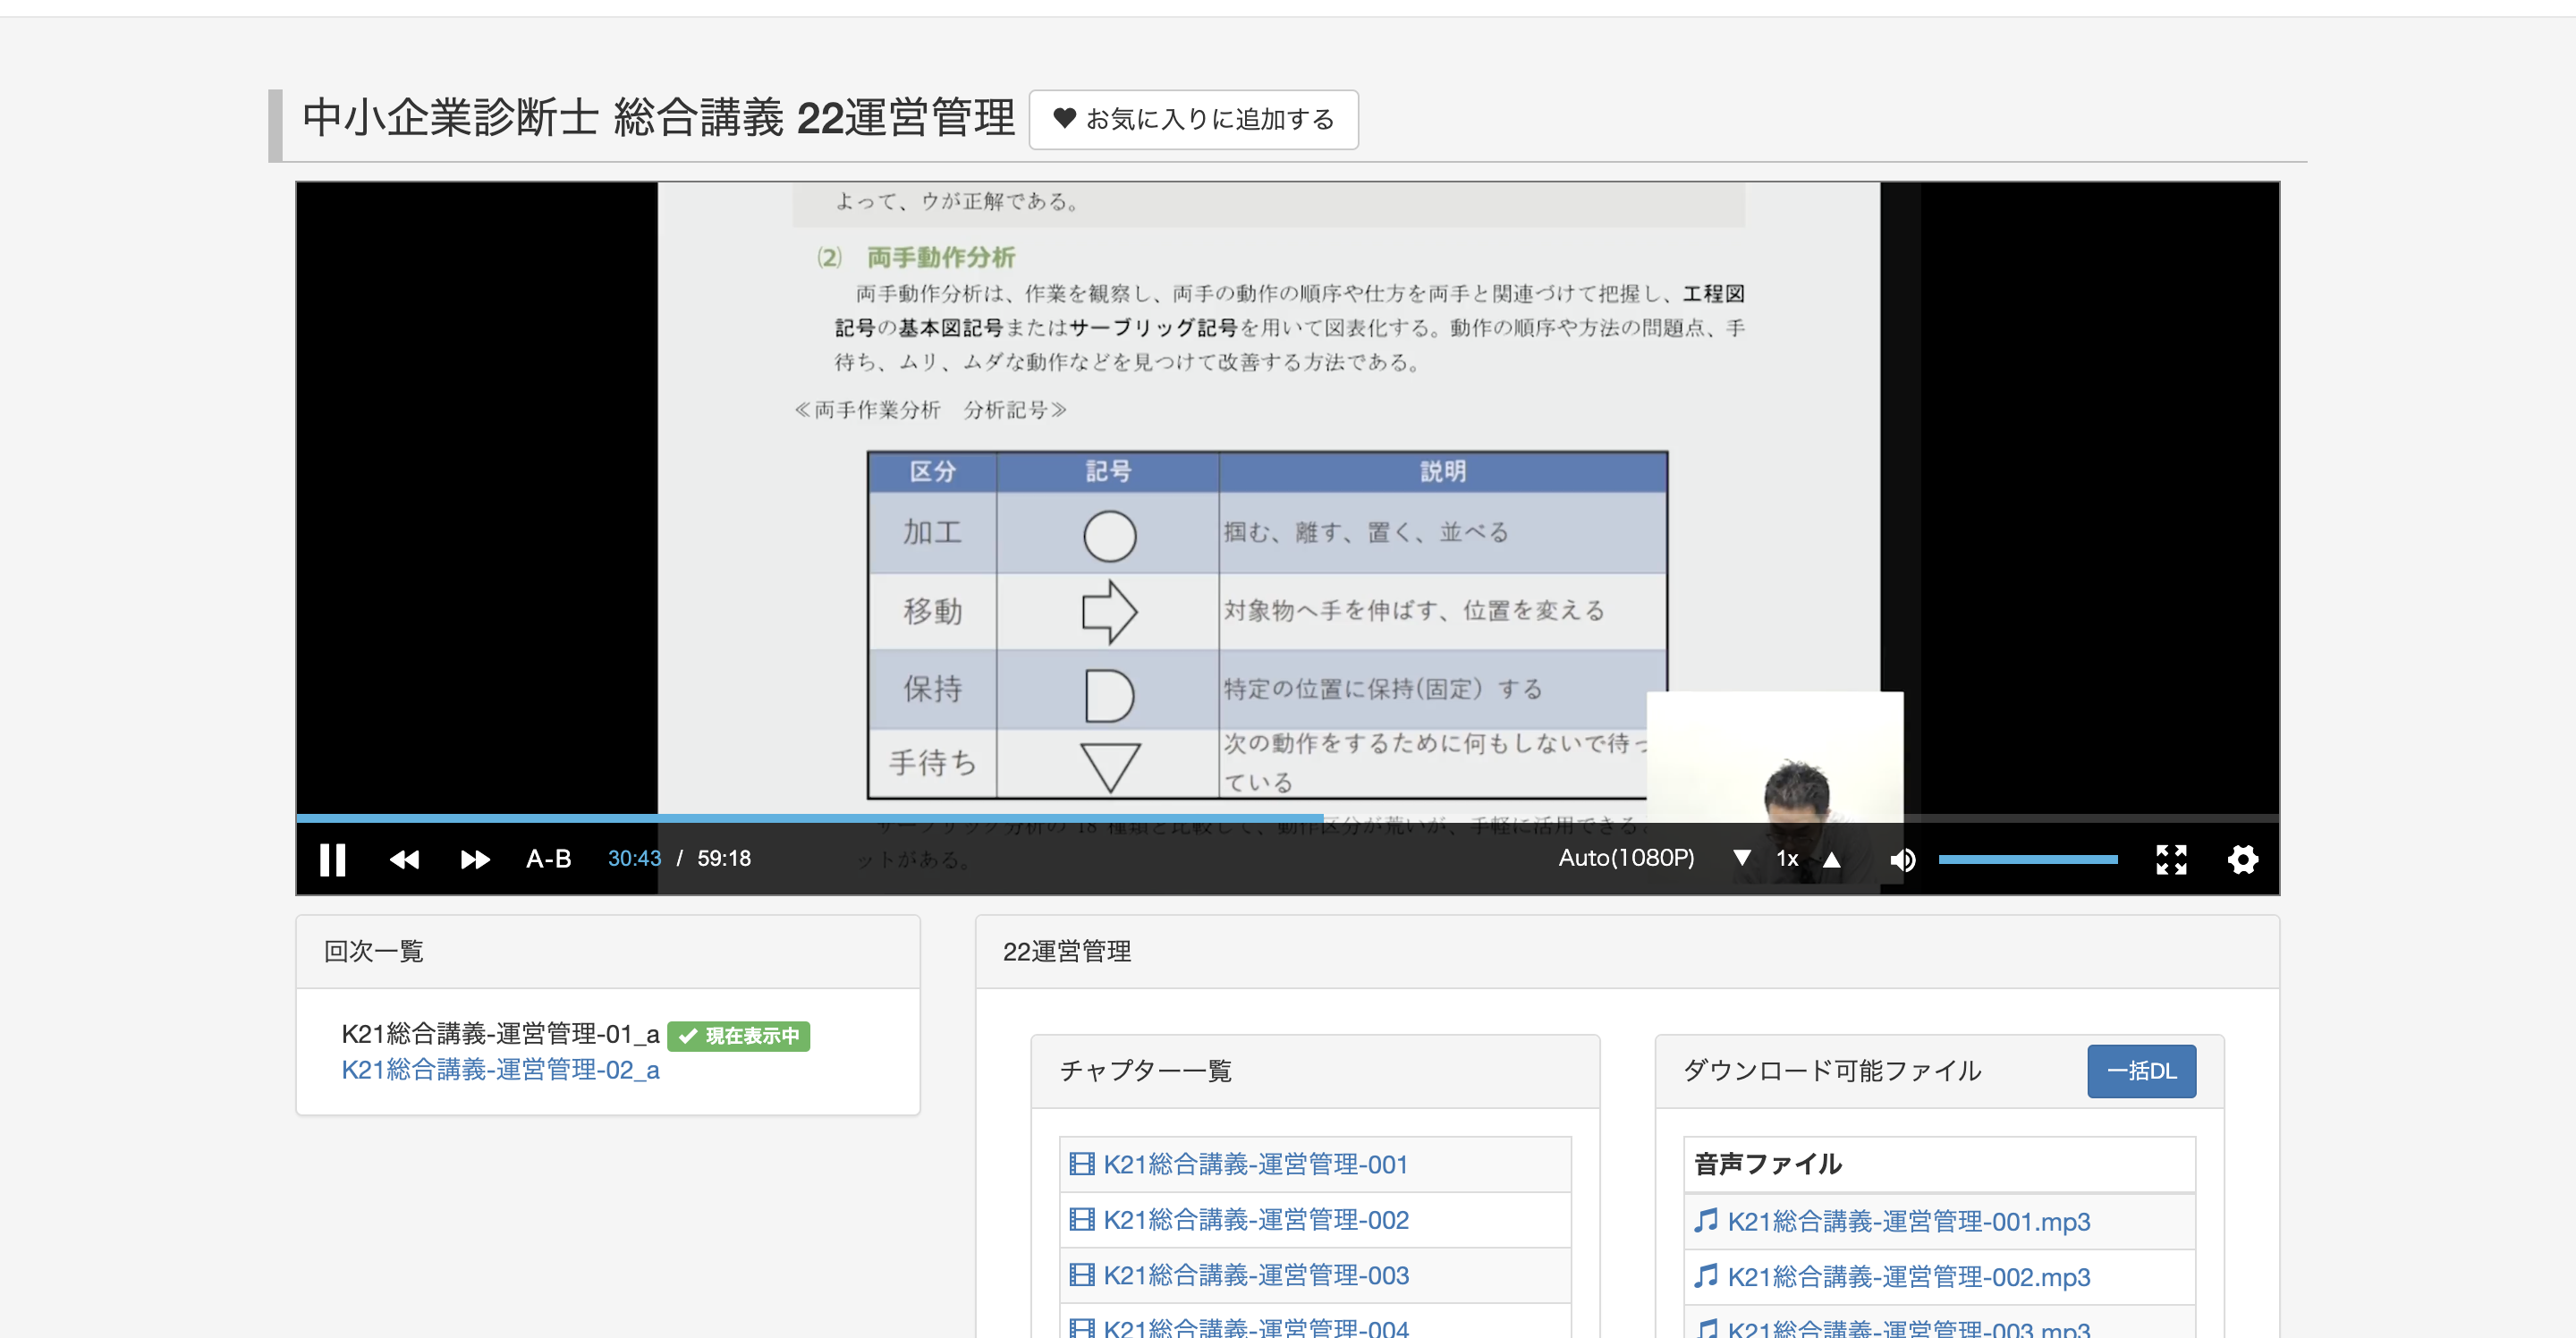This screenshot has height=1338, width=2576.
Task: Click the music note icon for 002.mp3
Action: point(1705,1276)
